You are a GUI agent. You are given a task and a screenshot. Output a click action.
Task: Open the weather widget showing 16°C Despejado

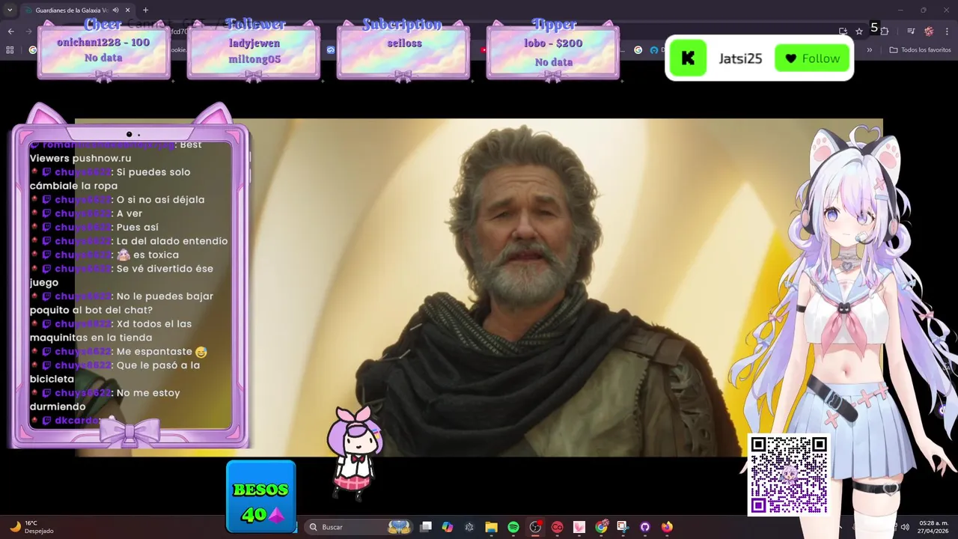[31, 527]
